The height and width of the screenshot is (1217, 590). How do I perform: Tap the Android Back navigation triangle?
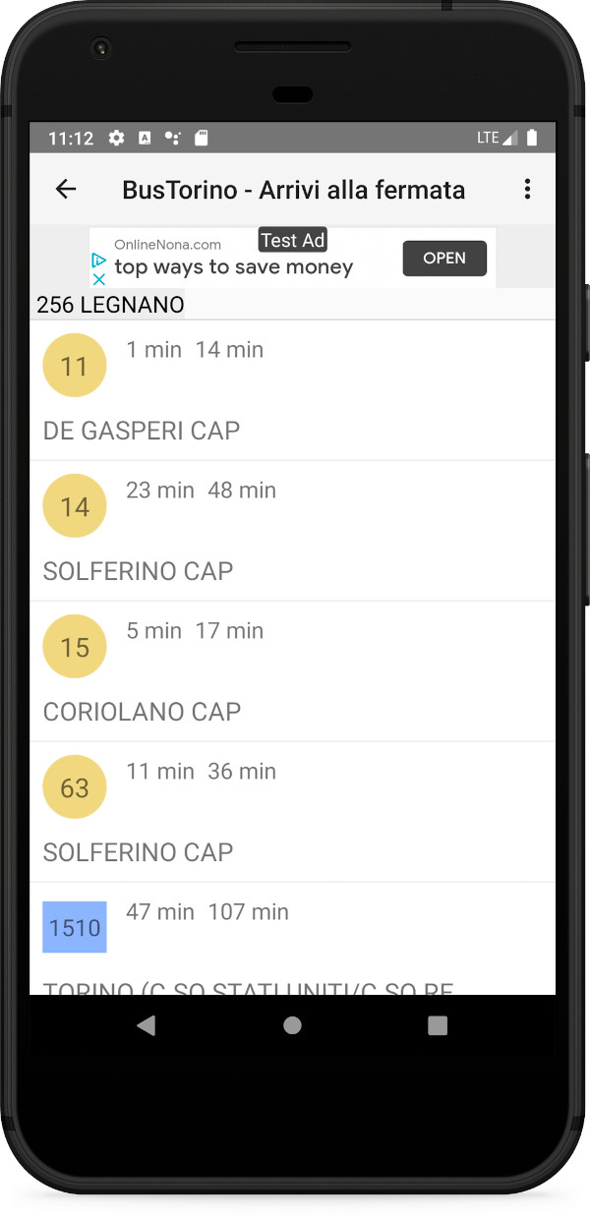point(146,1025)
